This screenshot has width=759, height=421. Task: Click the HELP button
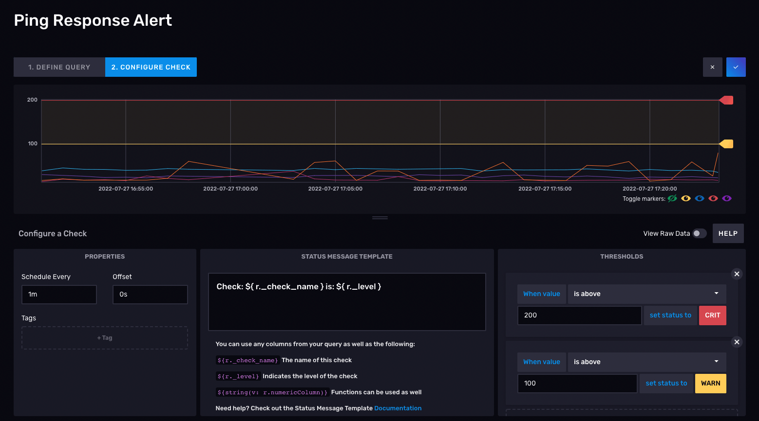(x=728, y=233)
